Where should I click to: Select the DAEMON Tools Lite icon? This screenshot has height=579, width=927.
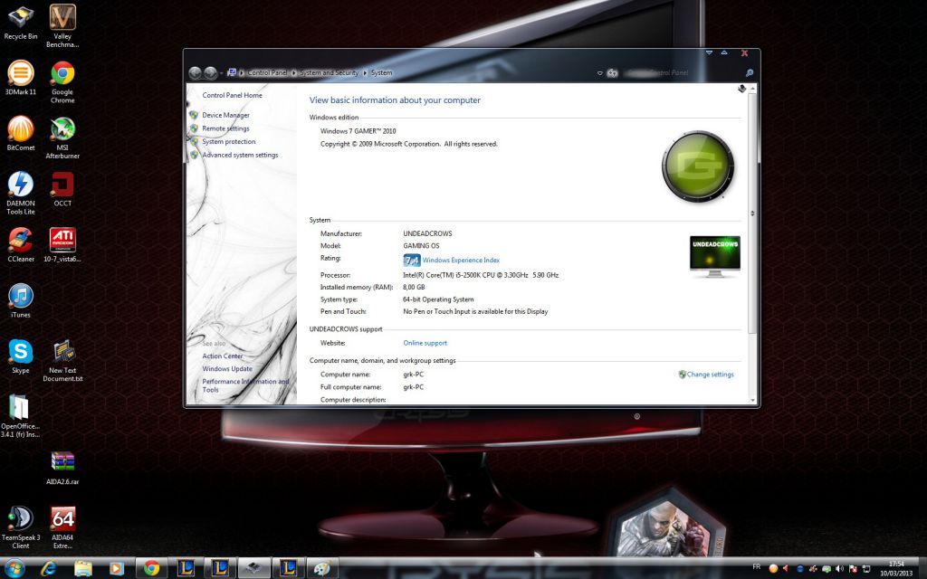[21, 194]
